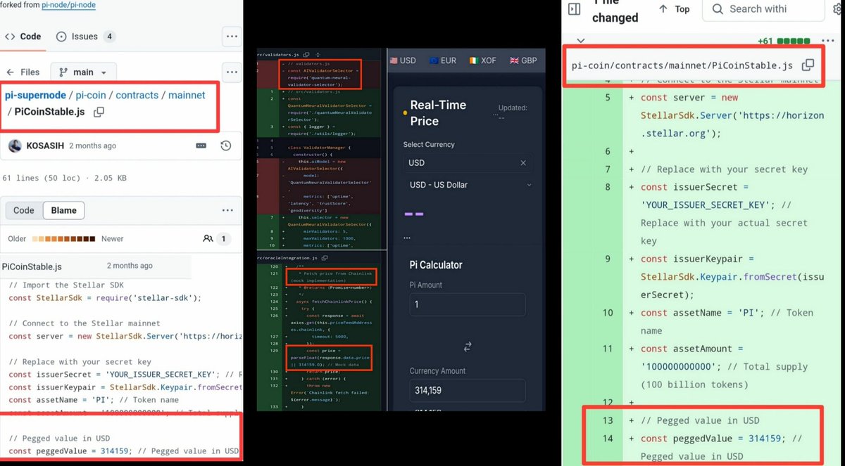The width and height of the screenshot is (845, 466).
Task: Select the EUR currency tab
Action: pos(442,60)
